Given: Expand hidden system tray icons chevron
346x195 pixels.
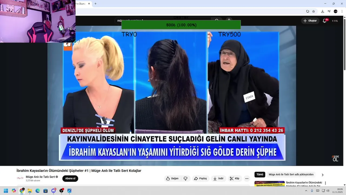Looking at the screenshot, I should 306,191.
